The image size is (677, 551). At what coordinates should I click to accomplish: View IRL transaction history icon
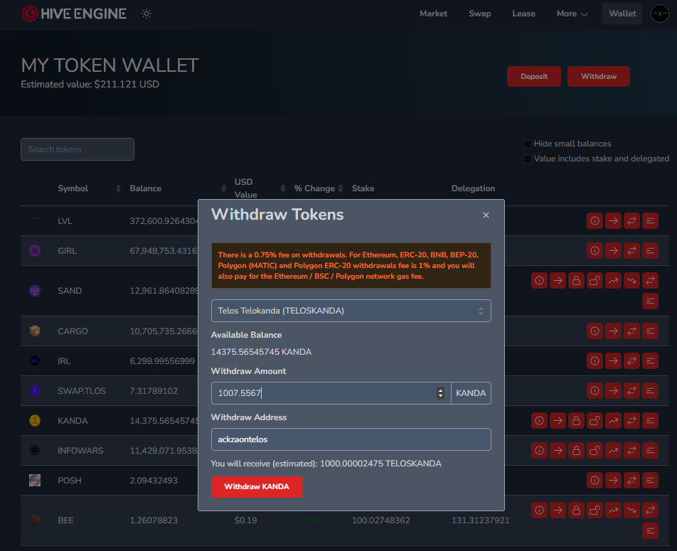[x=650, y=361]
